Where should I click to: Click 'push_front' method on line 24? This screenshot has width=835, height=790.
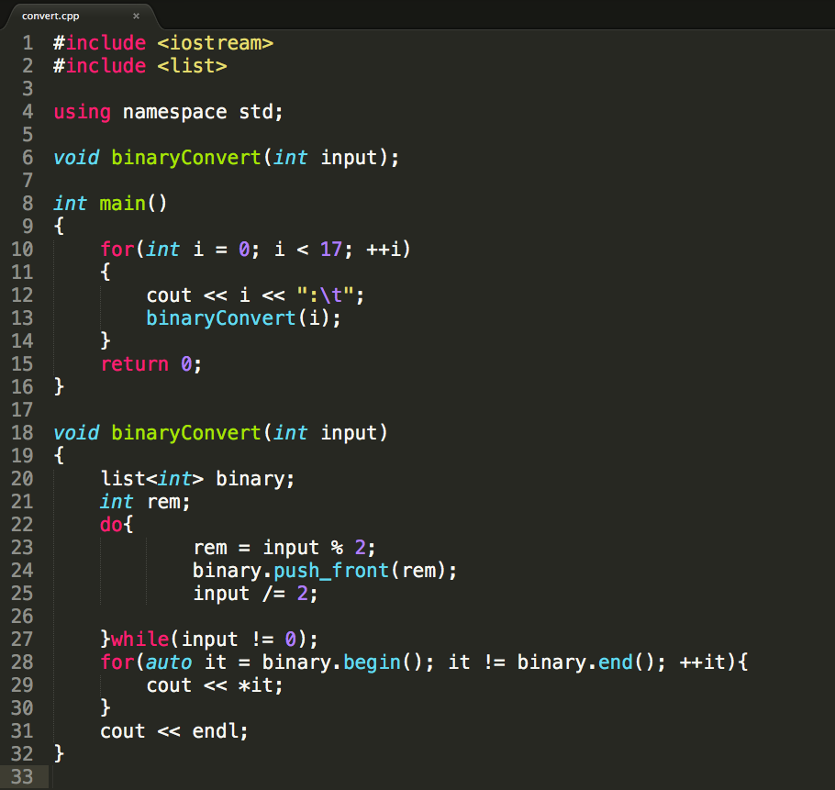331,571
